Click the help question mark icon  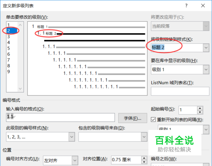187,6
